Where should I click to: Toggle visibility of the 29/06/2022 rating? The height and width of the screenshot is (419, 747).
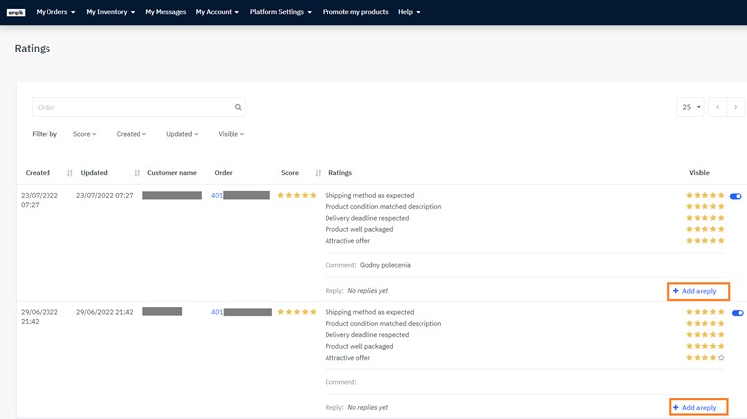tap(737, 313)
